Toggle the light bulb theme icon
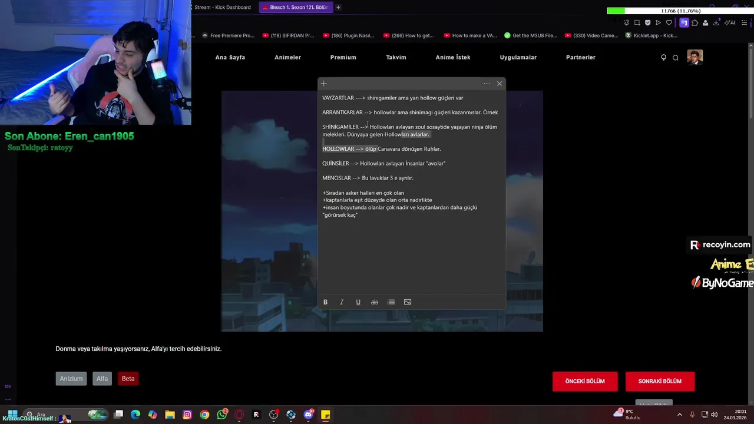This screenshot has height=424, width=754. coord(664,58)
